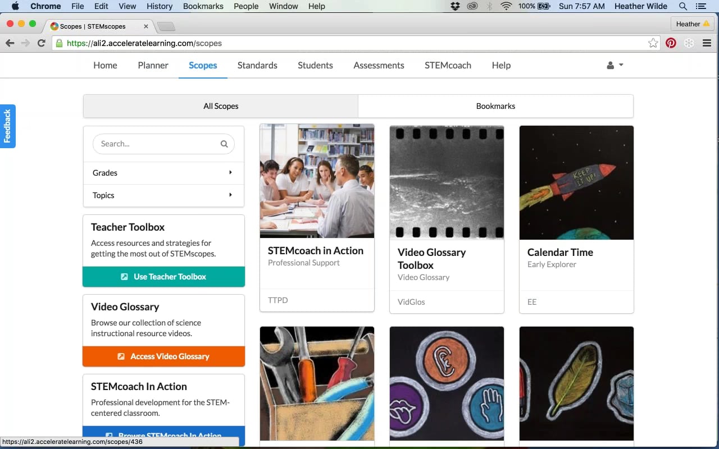Reload the page with the refresh icon
The height and width of the screenshot is (449, 719).
click(x=41, y=43)
